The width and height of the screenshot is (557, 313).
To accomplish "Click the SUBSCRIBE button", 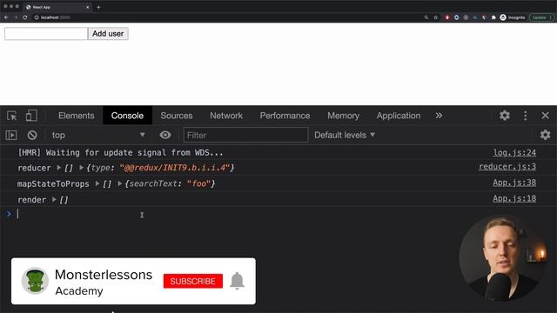I will [193, 281].
